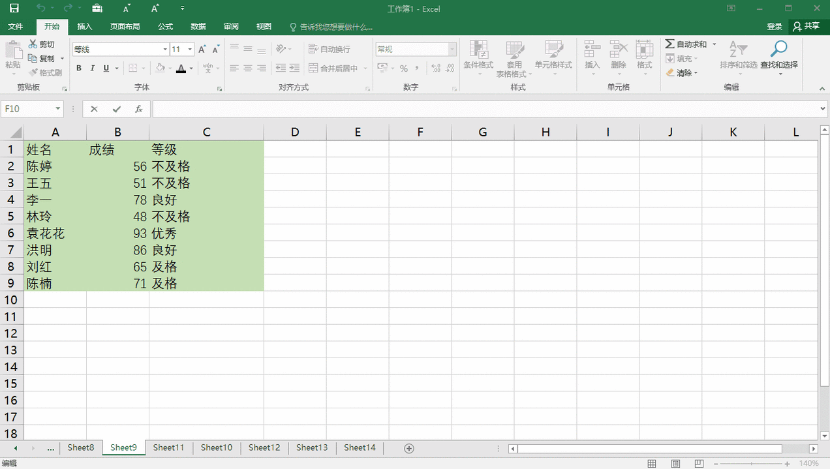830x469 pixels.
Task: Click the increase decimal icon
Action: click(436, 68)
